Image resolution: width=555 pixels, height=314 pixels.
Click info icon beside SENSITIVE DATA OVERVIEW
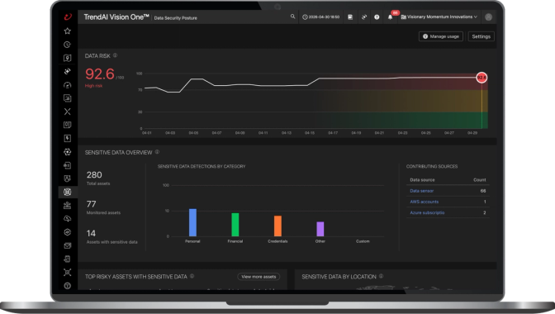click(157, 152)
